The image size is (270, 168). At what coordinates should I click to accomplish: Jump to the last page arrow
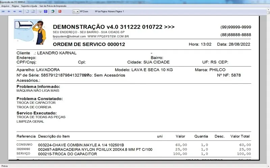pos(20,11)
